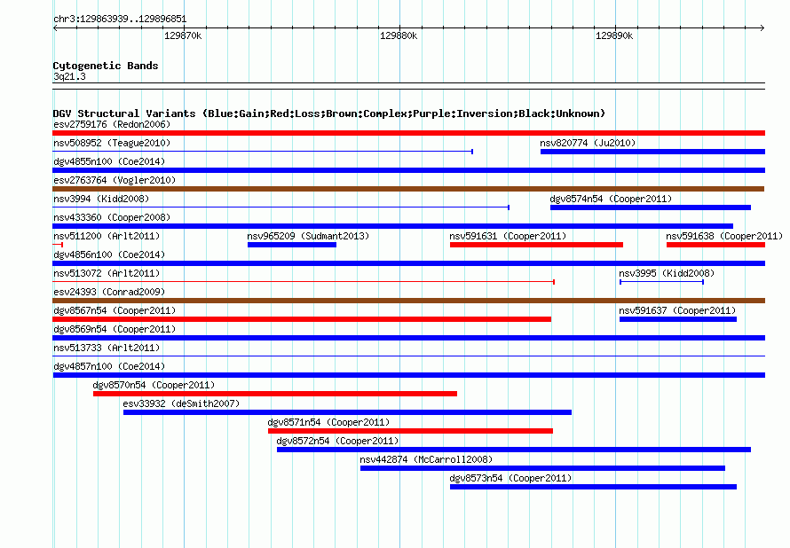Screen dimensions: 790x548
Task: Click the dgv4856n100 (Coe2014) label
Action: point(109,254)
